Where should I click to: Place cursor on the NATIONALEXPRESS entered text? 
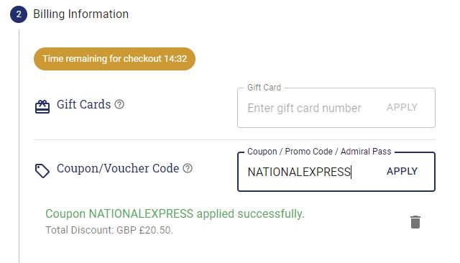click(299, 172)
